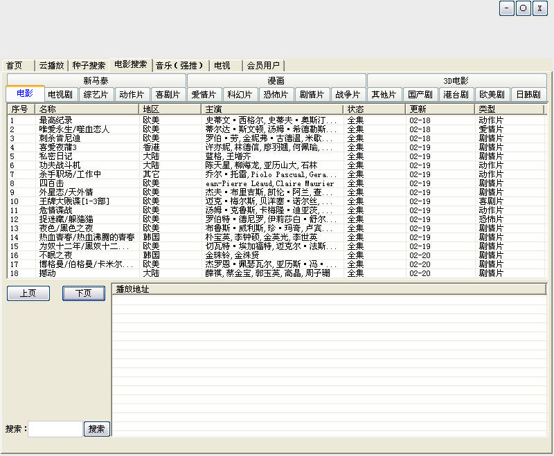Select movie row 外星恋/天外情

tap(276, 192)
